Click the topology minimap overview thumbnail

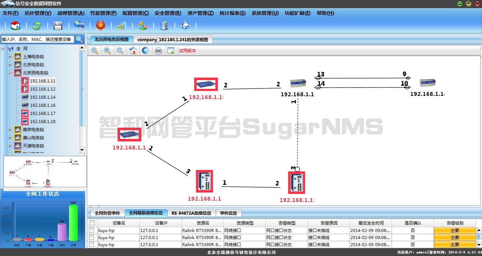coord(45,171)
